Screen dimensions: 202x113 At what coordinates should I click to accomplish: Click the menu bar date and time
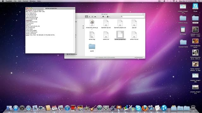tap(188, 1)
